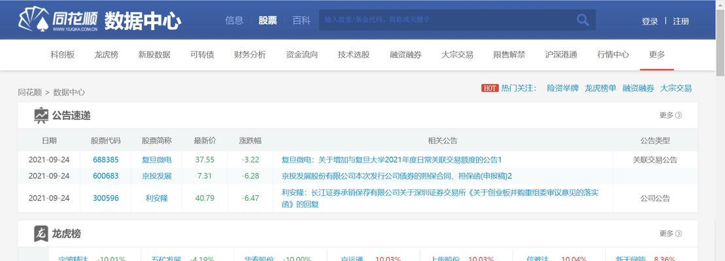725x261 pixels.
Task: Click the search magnifier icon
Action: point(582,20)
